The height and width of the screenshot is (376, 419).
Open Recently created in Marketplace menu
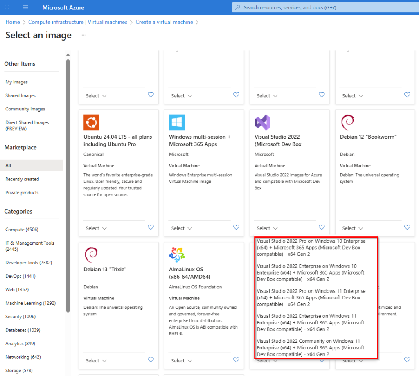(22, 179)
